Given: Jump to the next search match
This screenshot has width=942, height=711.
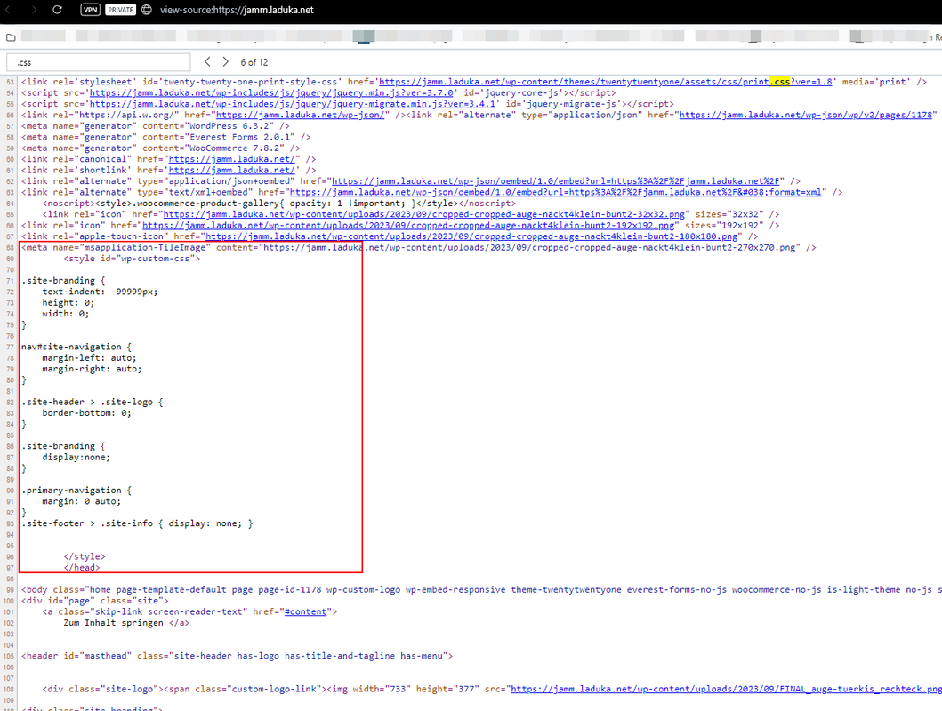Looking at the screenshot, I should tap(225, 62).
